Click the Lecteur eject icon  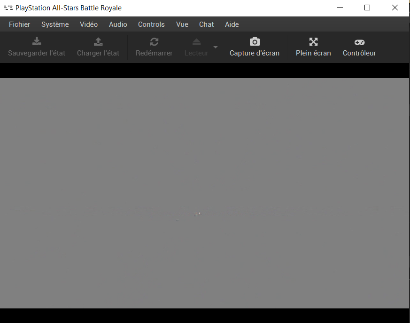coord(196,42)
